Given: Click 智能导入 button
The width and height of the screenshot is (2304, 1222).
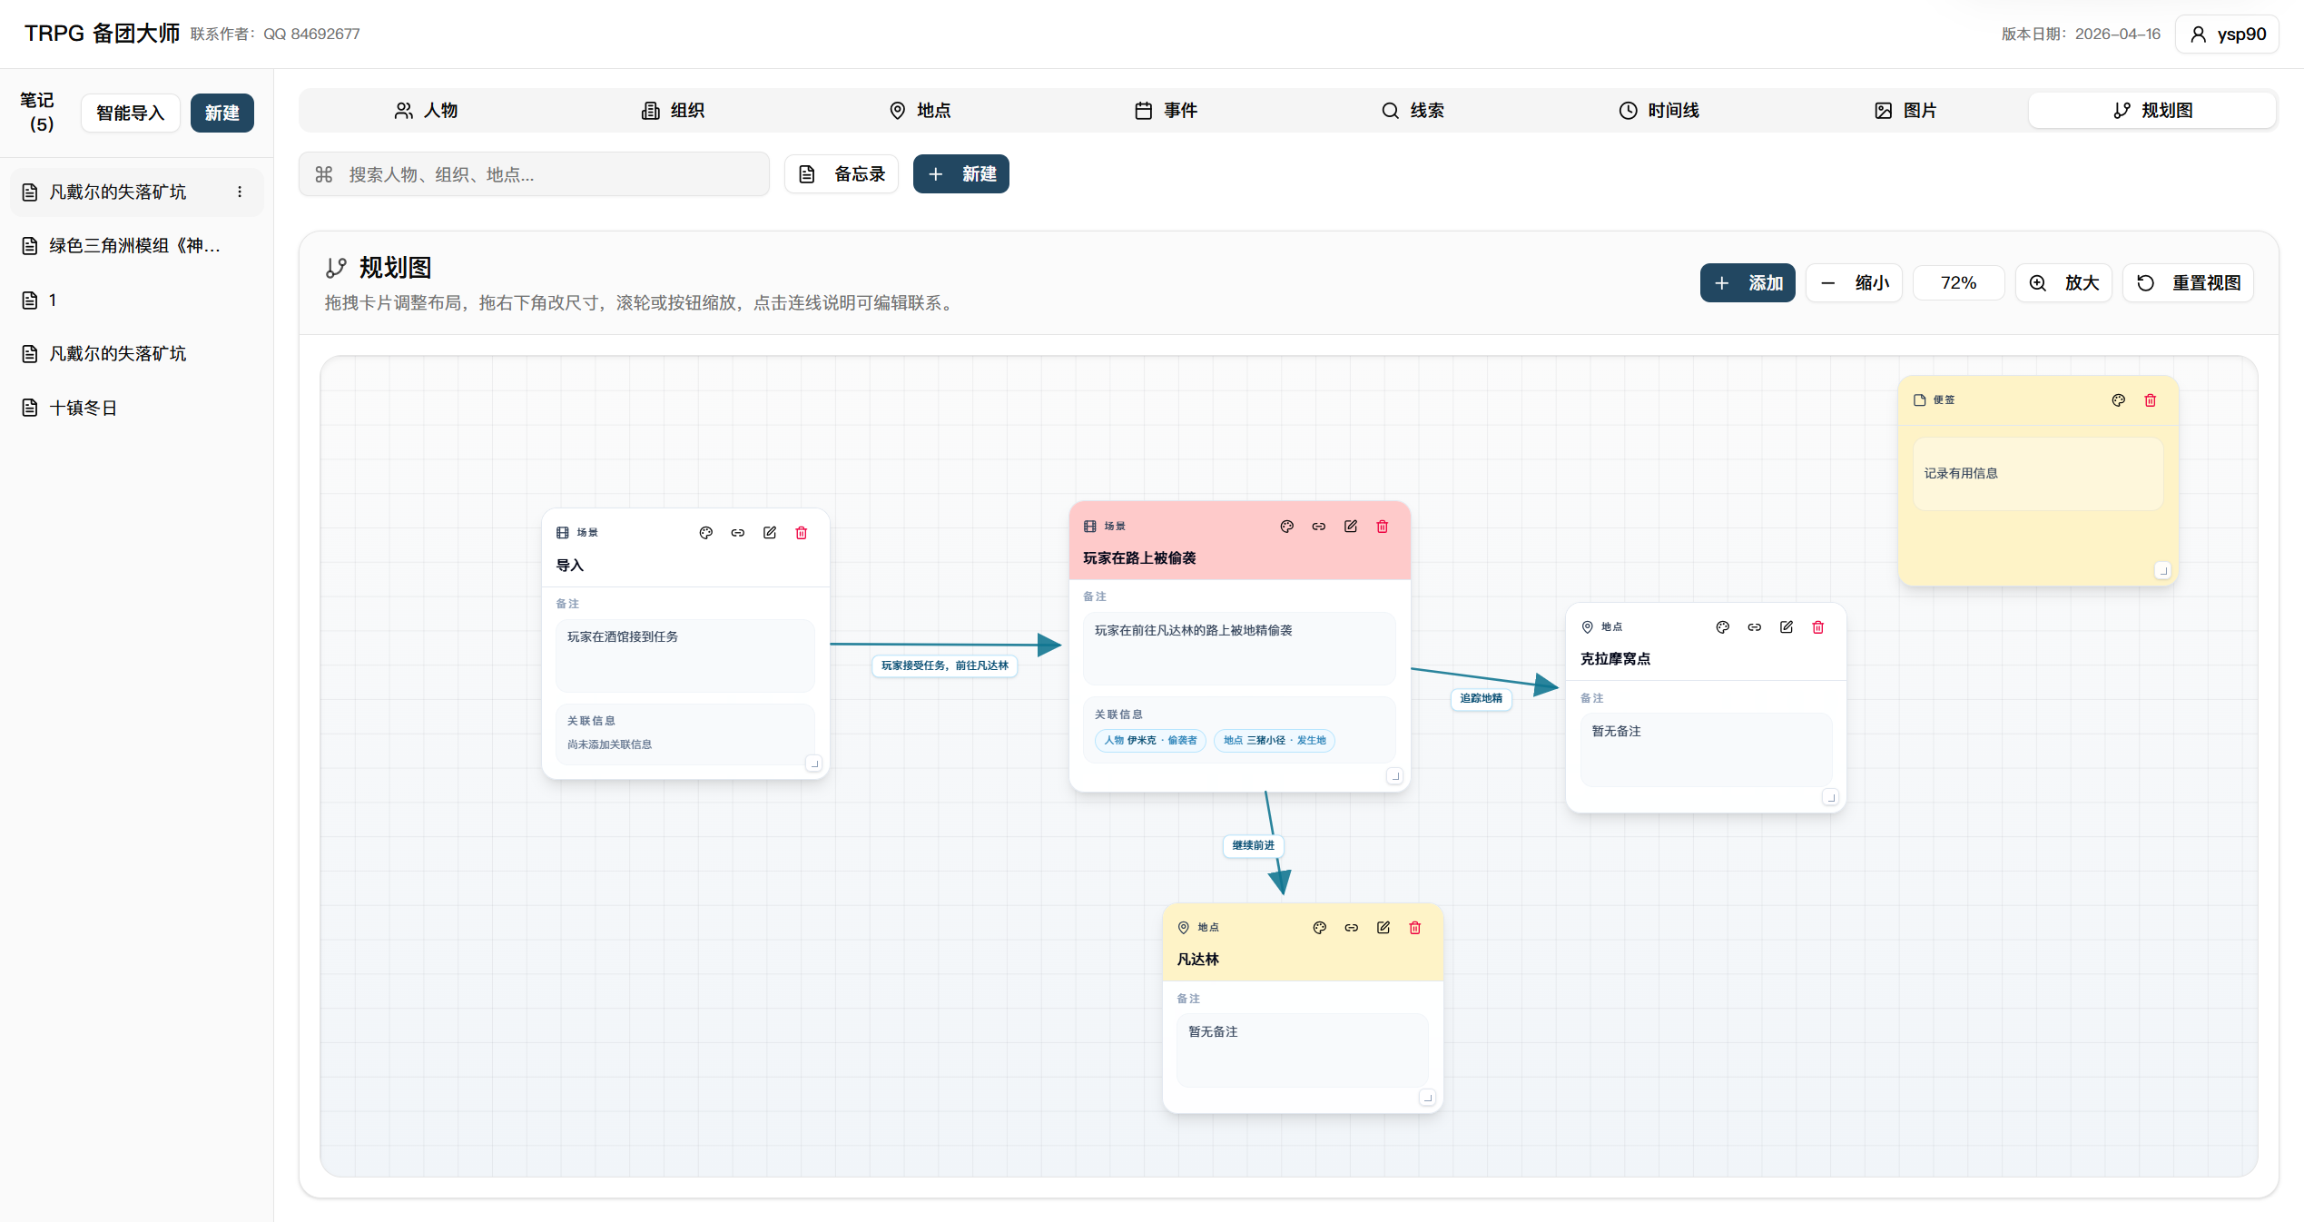Looking at the screenshot, I should 131,113.
